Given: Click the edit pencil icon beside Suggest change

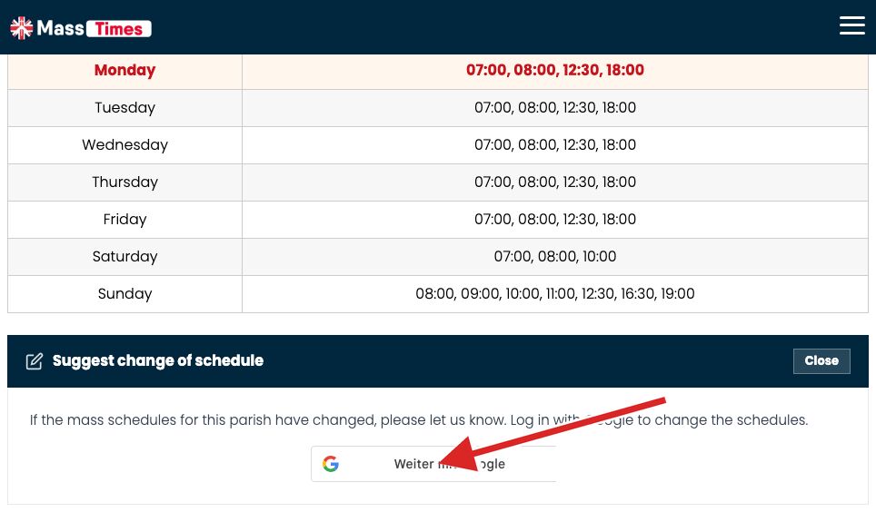Looking at the screenshot, I should pyautogui.click(x=35, y=361).
